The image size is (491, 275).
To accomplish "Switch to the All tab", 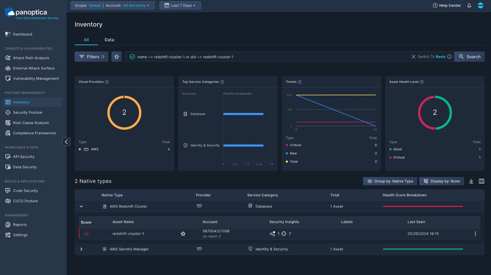I will pyautogui.click(x=86, y=40).
